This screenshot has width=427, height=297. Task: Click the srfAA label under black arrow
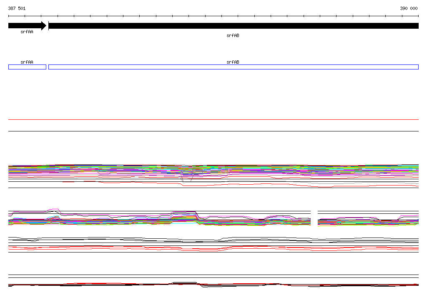27,32
